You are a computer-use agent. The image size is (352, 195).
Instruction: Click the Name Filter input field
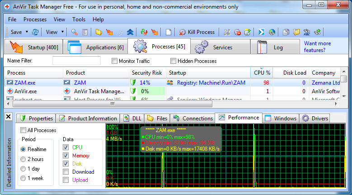coord(76,61)
